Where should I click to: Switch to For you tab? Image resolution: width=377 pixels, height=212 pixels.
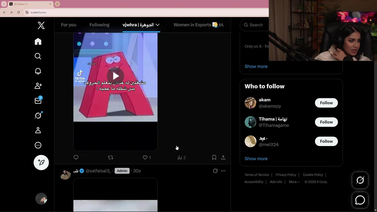[69, 25]
